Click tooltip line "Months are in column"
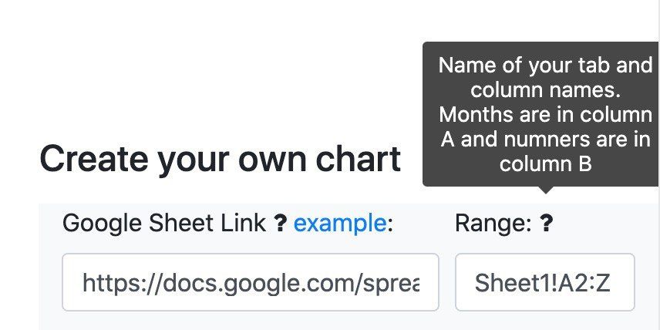The height and width of the screenshot is (330, 660). [x=545, y=115]
